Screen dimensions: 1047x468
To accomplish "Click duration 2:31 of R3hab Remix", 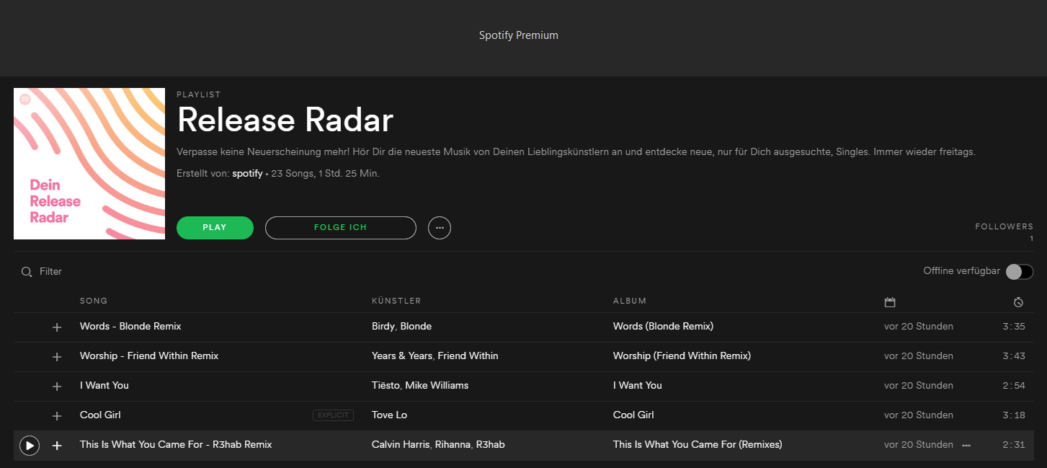I will (x=1014, y=445).
